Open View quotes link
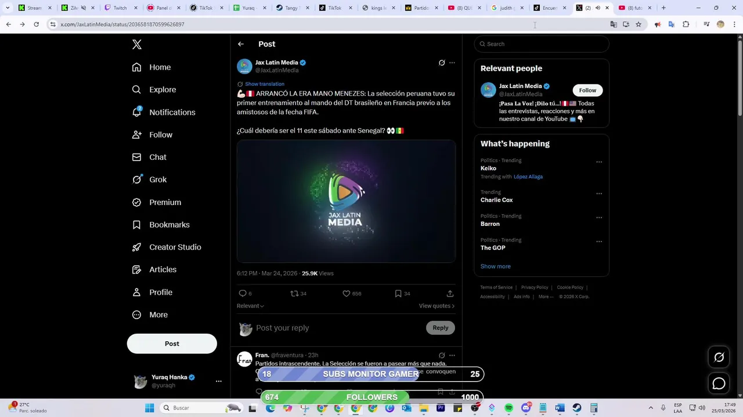 coord(437,306)
